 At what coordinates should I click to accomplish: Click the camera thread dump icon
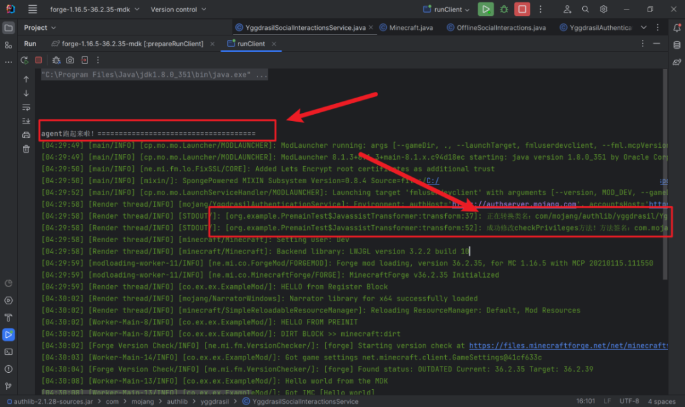70,60
